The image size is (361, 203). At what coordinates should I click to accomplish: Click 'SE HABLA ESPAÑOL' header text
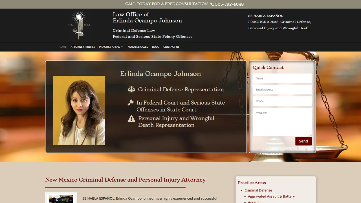[x=265, y=16]
